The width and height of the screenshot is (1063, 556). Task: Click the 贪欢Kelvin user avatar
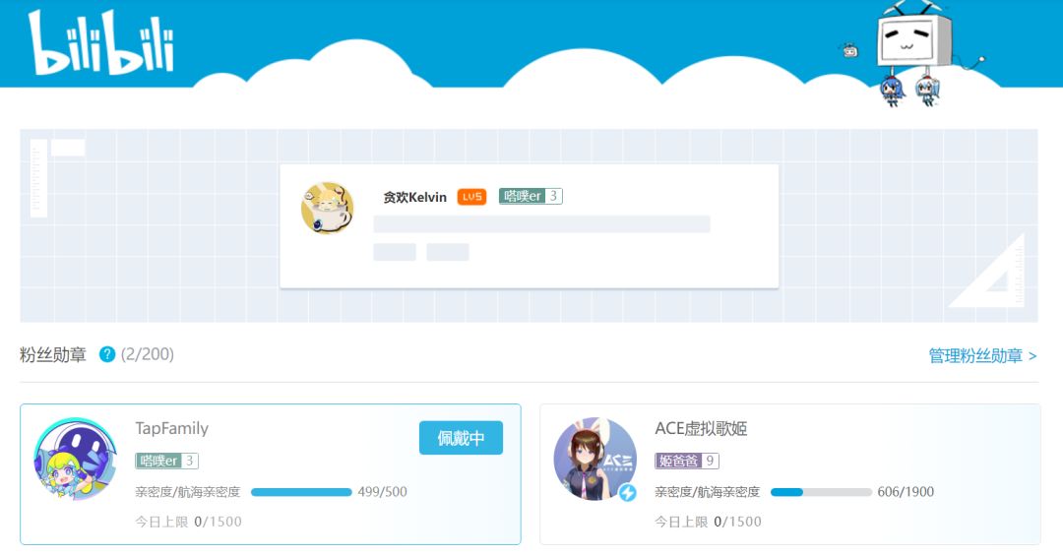pos(328,208)
